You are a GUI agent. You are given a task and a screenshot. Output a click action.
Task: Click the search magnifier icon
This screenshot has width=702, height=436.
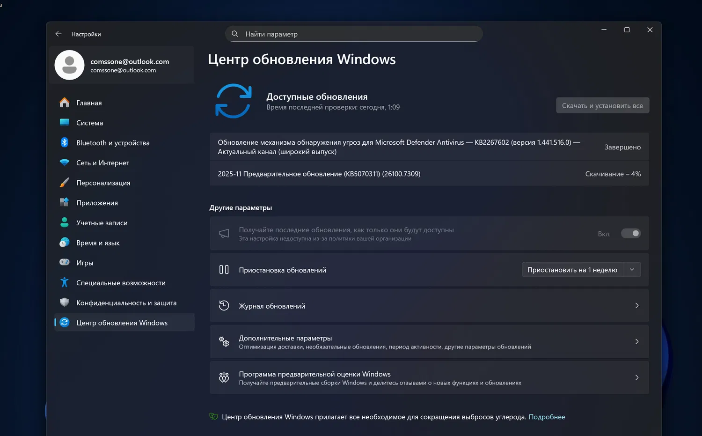[235, 34]
